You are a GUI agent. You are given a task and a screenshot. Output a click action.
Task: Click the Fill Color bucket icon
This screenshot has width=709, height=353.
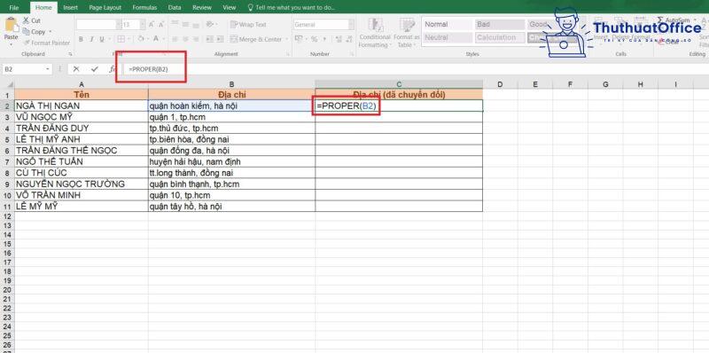point(141,39)
